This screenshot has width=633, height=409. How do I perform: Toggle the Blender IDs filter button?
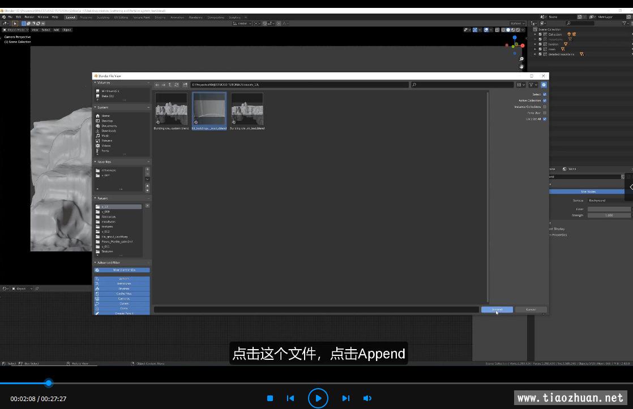coord(122,270)
